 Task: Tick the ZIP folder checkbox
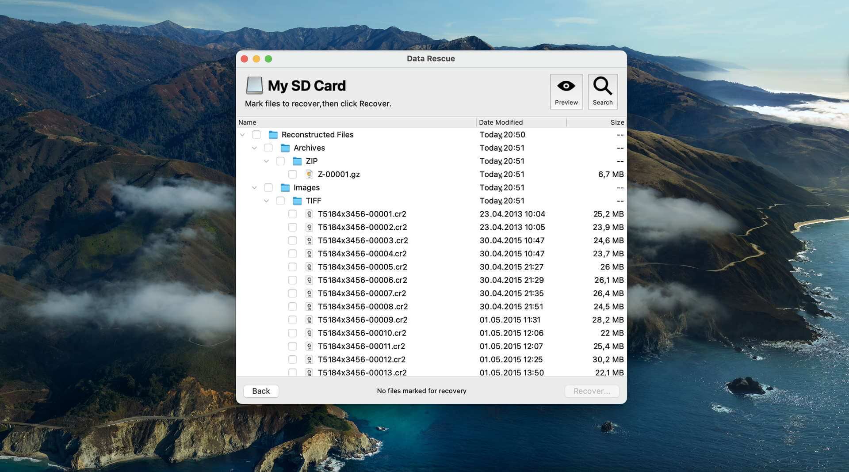tap(280, 161)
